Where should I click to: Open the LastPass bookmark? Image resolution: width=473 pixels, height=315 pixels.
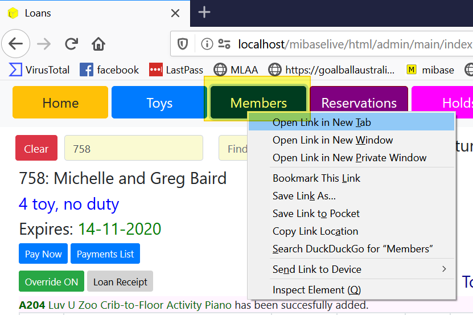pos(176,70)
